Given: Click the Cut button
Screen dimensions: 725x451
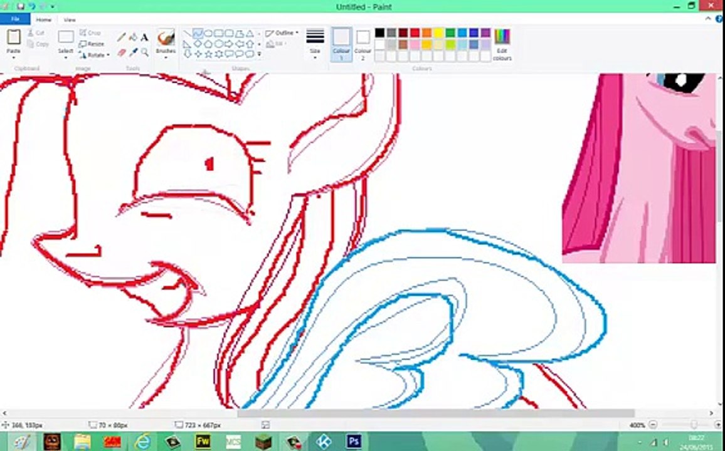Looking at the screenshot, I should click(x=36, y=33).
